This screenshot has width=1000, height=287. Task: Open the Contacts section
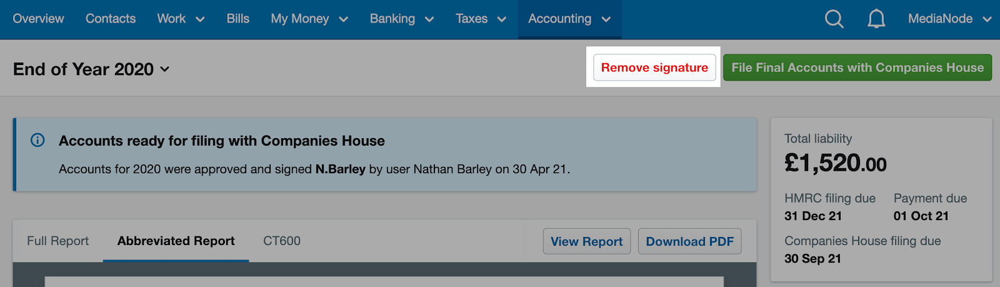(111, 19)
